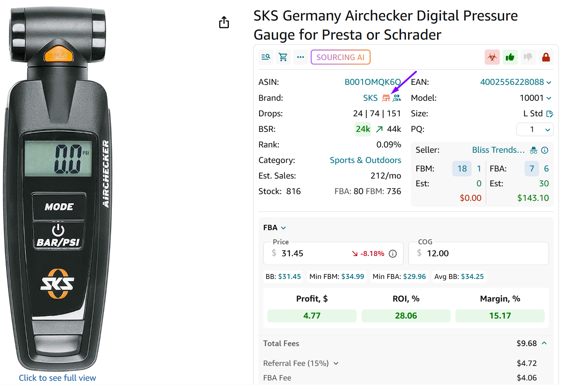
Task: Open the seller info circle icon
Action: point(545,150)
